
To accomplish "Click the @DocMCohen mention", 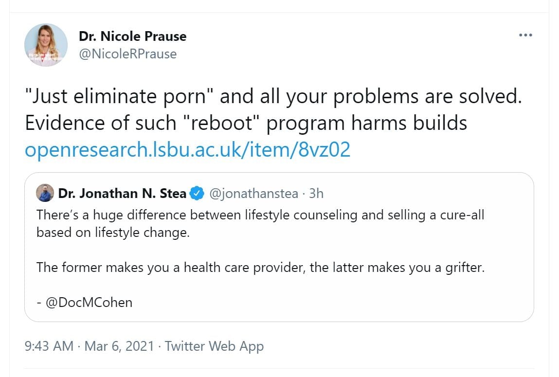I will pyautogui.click(x=89, y=302).
